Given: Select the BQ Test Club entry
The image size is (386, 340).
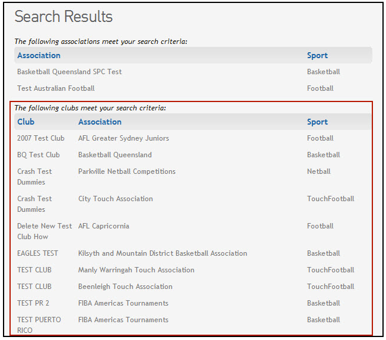Looking at the screenshot, I should 39,155.
